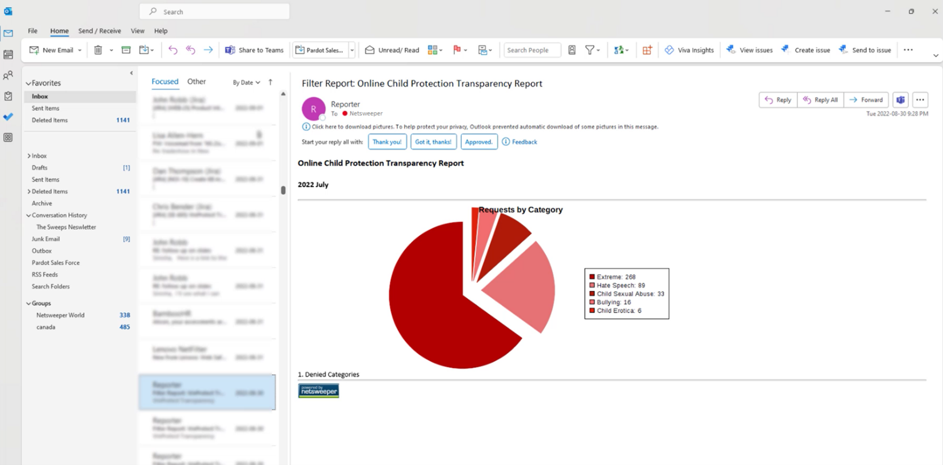The width and height of the screenshot is (943, 465).
Task: Click the message list scrollbar thumb
Action: (283, 190)
